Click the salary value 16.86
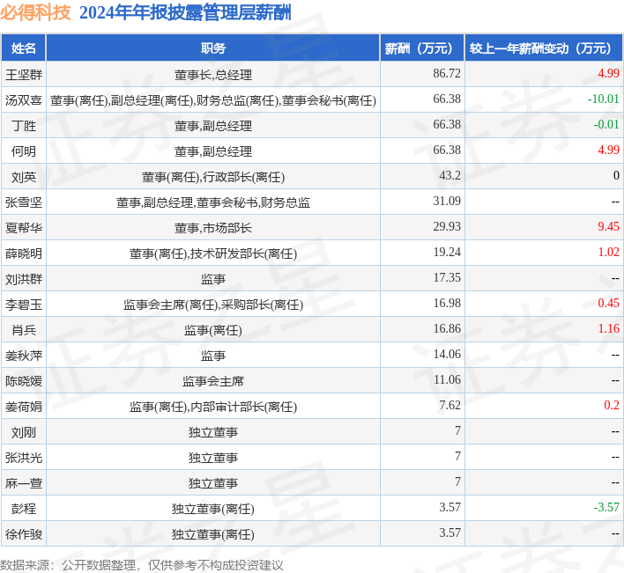The width and height of the screenshot is (624, 573). [447, 328]
